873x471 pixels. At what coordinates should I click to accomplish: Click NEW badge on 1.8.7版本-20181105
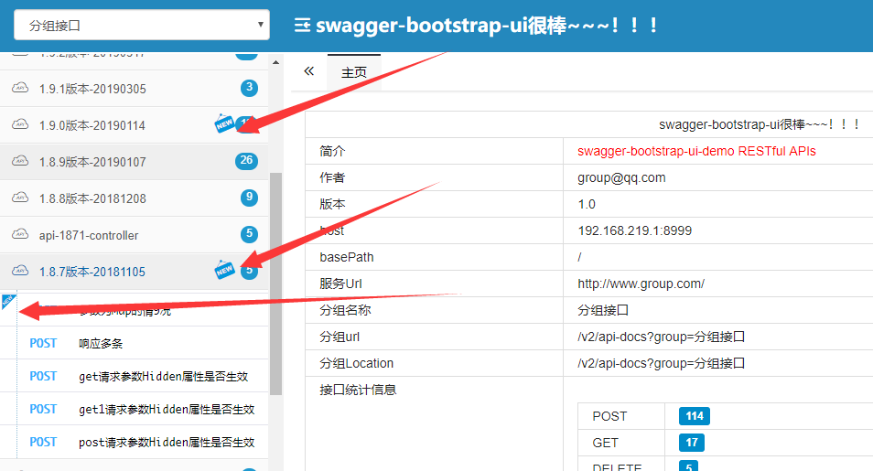(x=224, y=269)
